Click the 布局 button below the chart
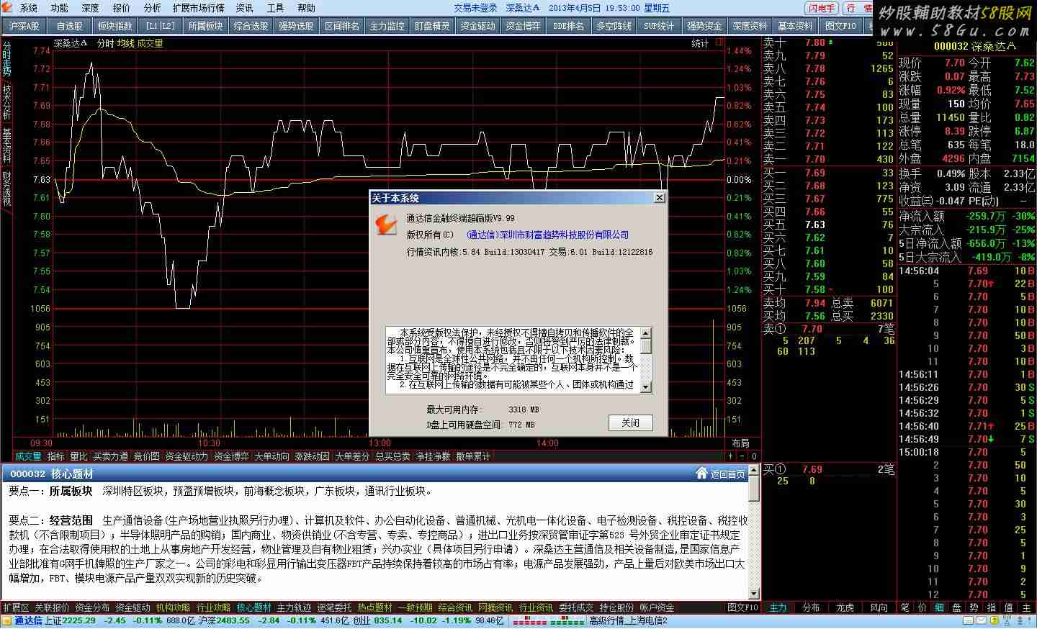Viewport: 1037px width, 629px height. 740,443
